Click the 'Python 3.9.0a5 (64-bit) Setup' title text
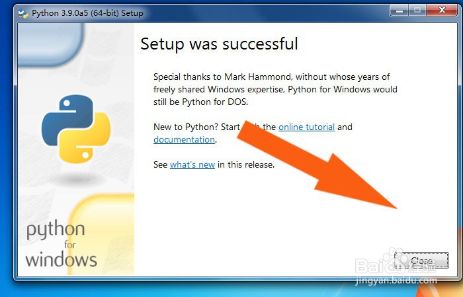The height and width of the screenshot is (297, 463). 87,13
